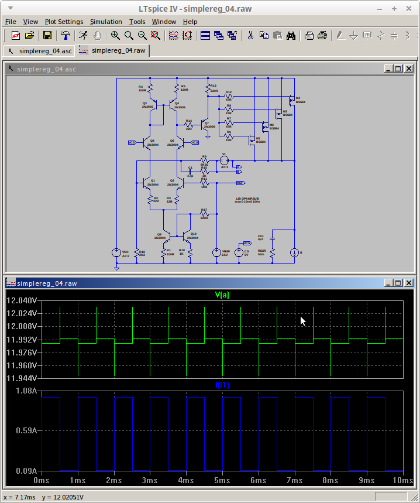420x503 pixels.
Task: Select the Resistor component tool
Action: click(381, 35)
